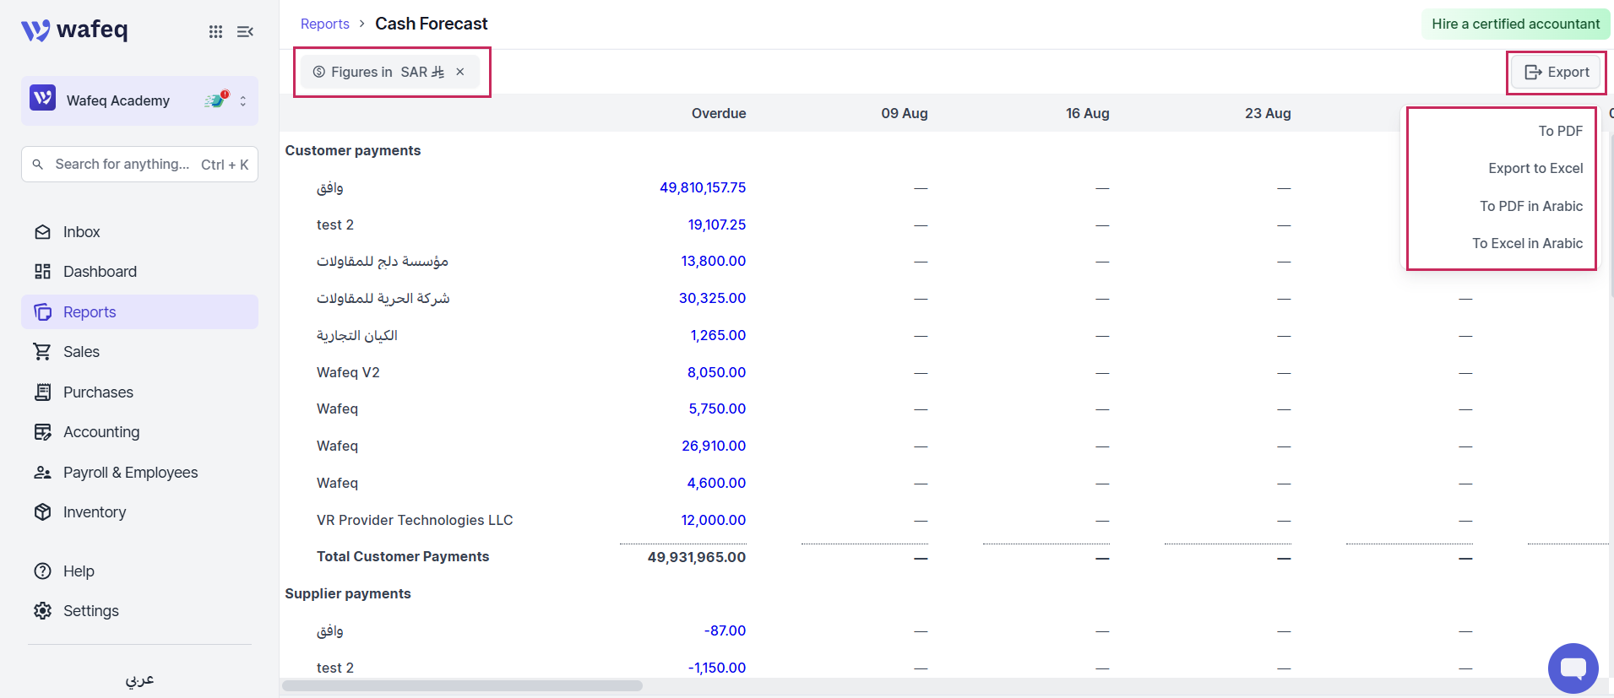The height and width of the screenshot is (698, 1614).
Task: Click Hire a certified accountant
Action: (1516, 24)
